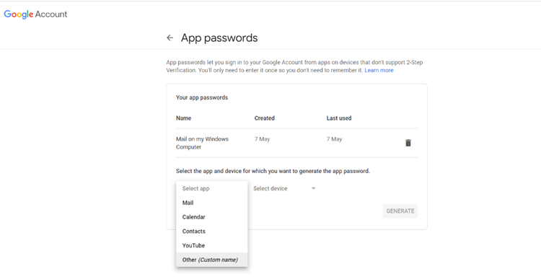Viewport: 541px width, 277px height.
Task: Expand the Select device dropdown arrow
Action: (x=313, y=188)
